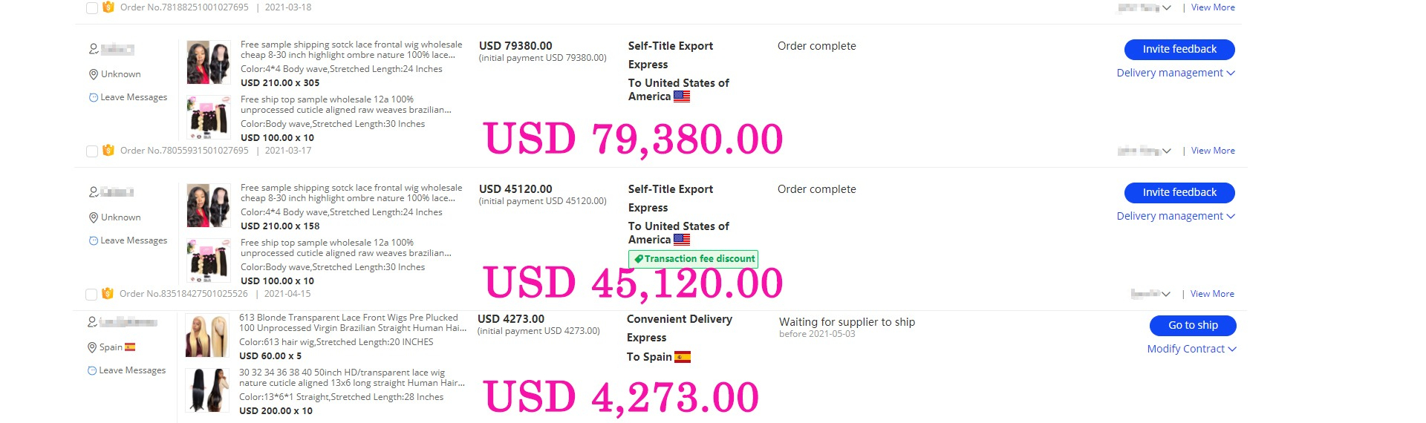Click the gold shield icon beside order 78188251001027695
Screen dimensions: 1426x423
(108, 7)
